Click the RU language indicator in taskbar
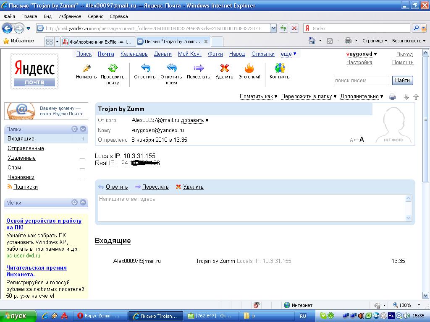 (303, 316)
